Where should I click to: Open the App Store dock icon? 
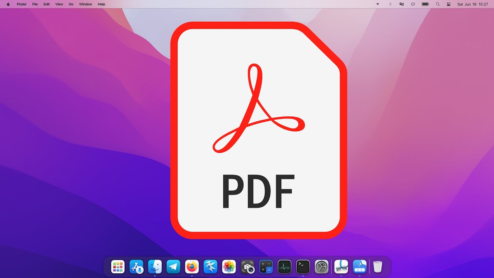(x=136, y=267)
